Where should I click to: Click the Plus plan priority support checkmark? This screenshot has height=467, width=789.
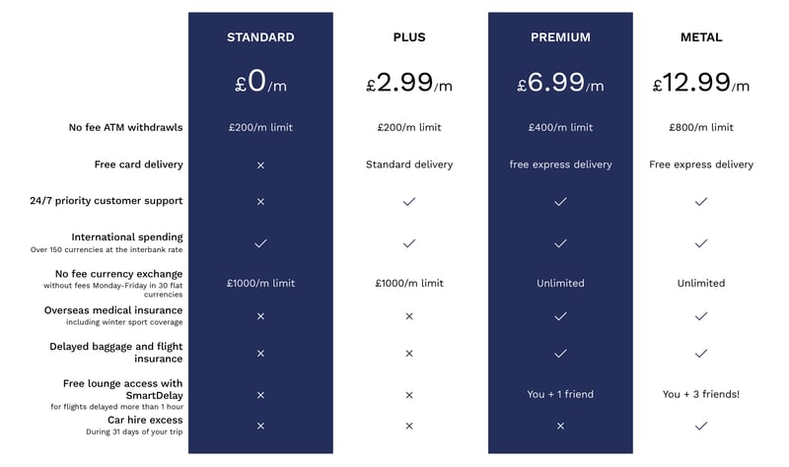(409, 201)
